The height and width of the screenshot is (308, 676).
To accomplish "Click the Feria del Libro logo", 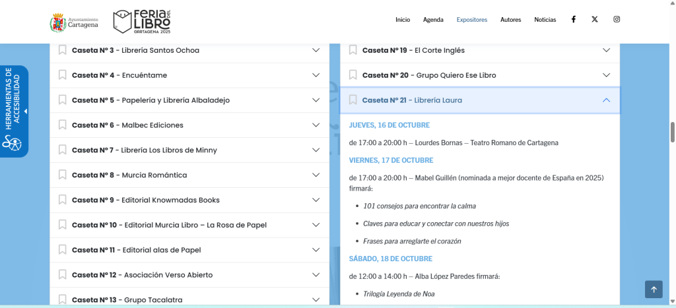I will pyautogui.click(x=142, y=21).
